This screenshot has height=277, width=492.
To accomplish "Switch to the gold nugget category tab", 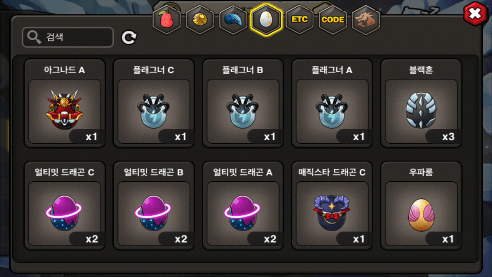I will pos(200,20).
